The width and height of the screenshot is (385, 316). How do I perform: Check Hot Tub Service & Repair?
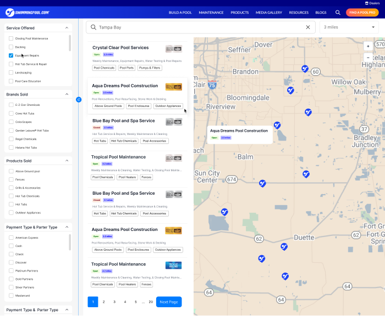[x=11, y=64]
